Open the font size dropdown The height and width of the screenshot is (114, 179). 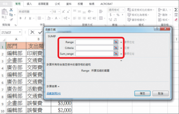(59, 12)
